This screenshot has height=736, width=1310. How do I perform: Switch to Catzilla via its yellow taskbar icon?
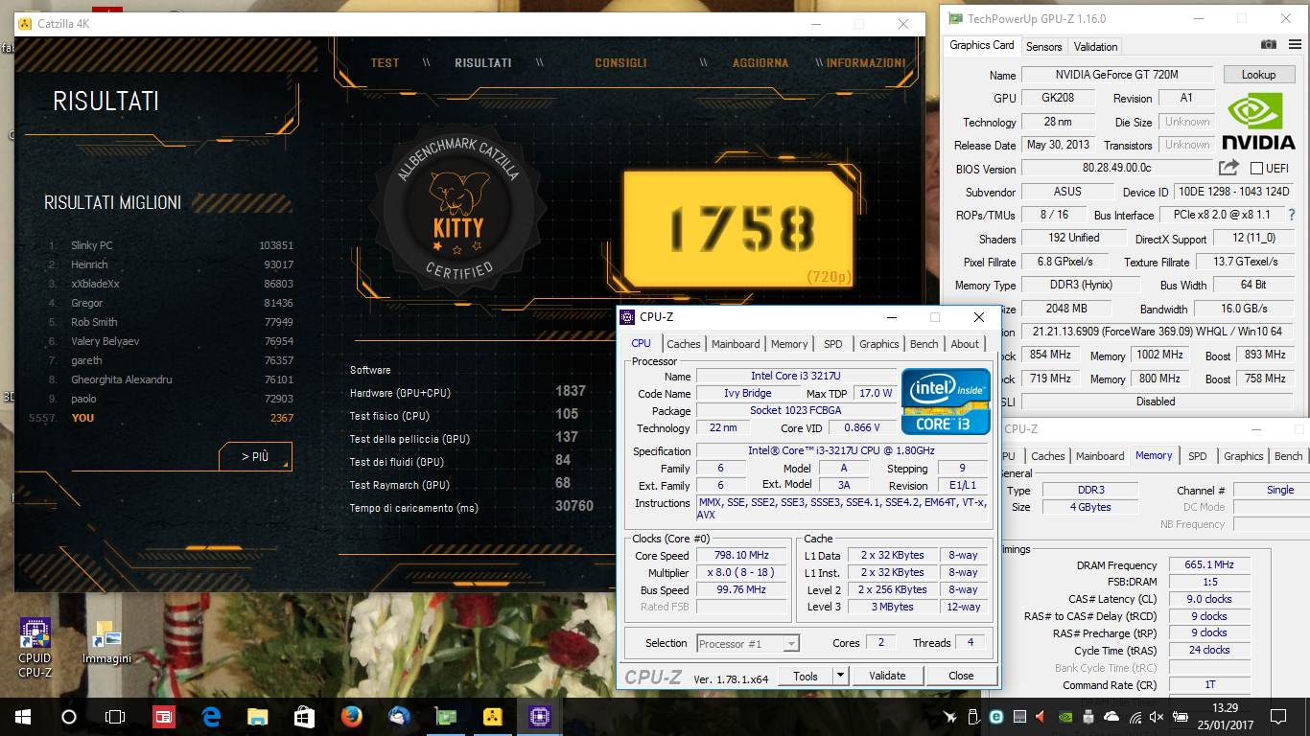(x=492, y=716)
